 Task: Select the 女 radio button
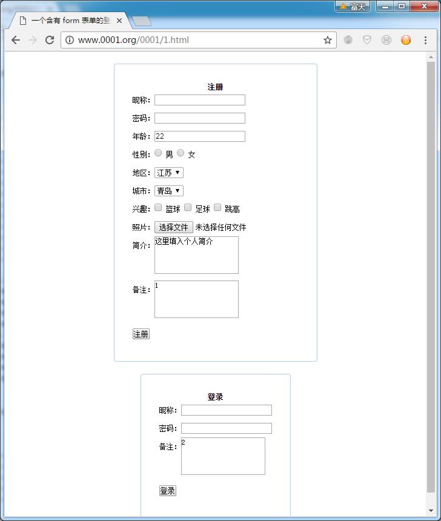pos(181,153)
